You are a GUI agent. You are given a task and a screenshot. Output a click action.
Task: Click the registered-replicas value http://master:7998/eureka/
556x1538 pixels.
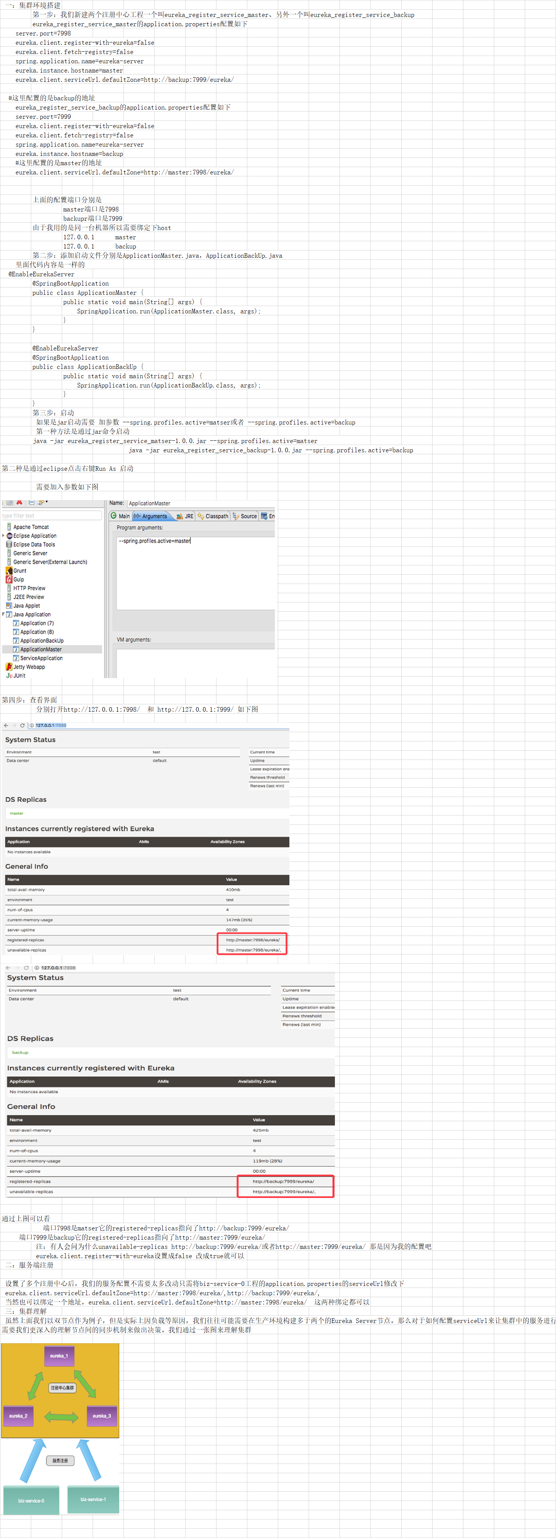(253, 940)
